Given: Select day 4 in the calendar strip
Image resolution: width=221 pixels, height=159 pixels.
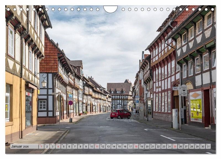Looking at the screenshot, I should coord(58,146).
